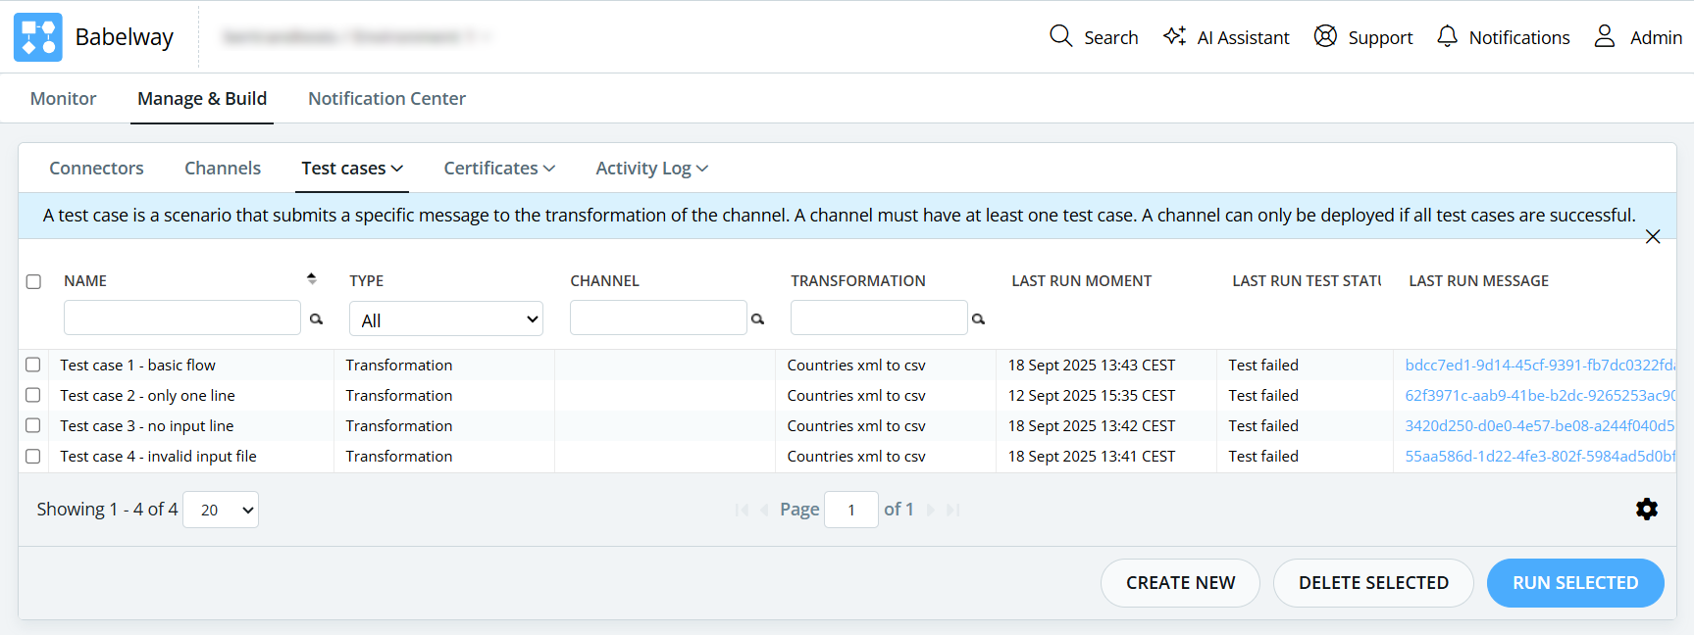The width and height of the screenshot is (1694, 635).
Task: Open message link 3420d250-d0e0
Action: (1540, 425)
